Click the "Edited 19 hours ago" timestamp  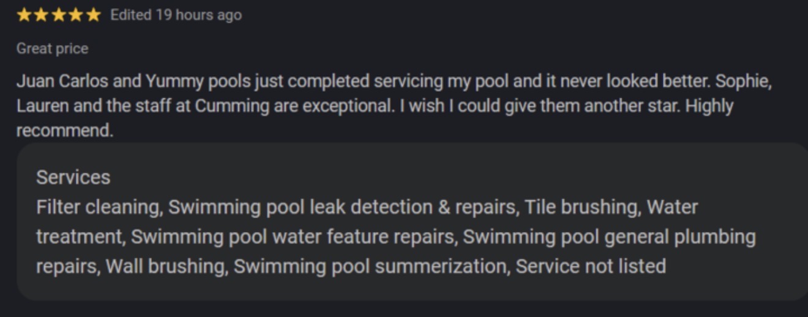pos(176,15)
